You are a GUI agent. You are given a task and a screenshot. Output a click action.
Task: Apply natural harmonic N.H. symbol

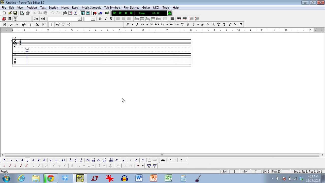[219, 24]
